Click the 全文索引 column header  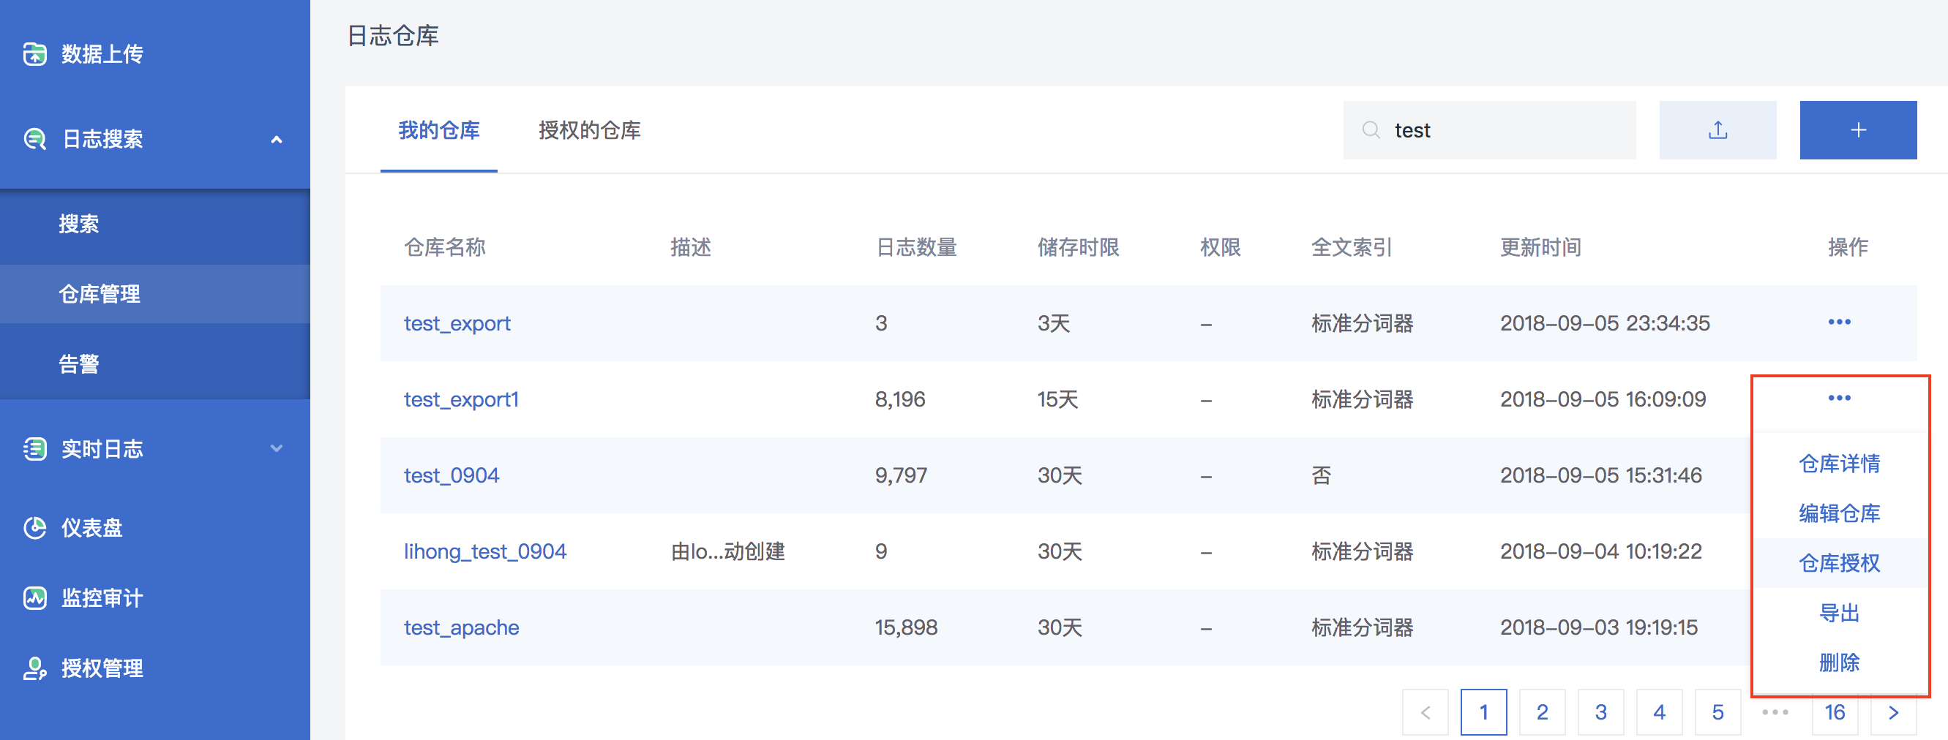1352,247
